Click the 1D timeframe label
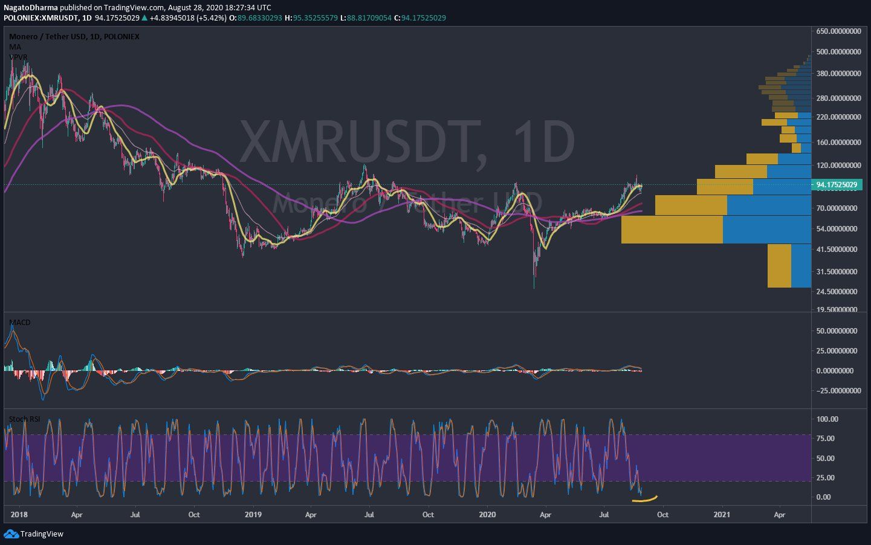This screenshot has height=545, width=871. pos(87,18)
